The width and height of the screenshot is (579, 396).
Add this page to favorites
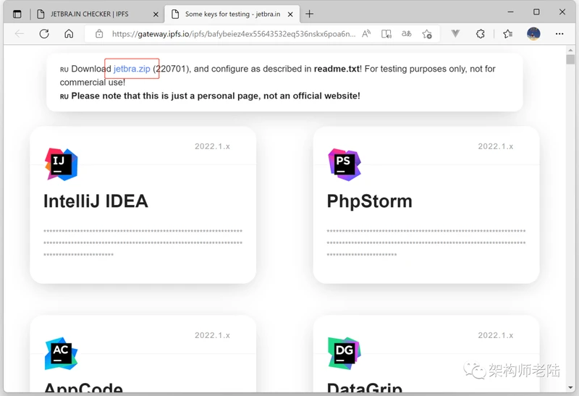[427, 34]
